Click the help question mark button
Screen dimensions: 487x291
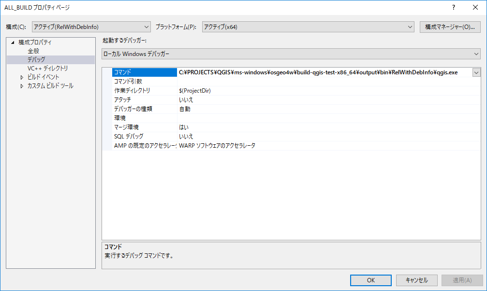click(x=454, y=7)
